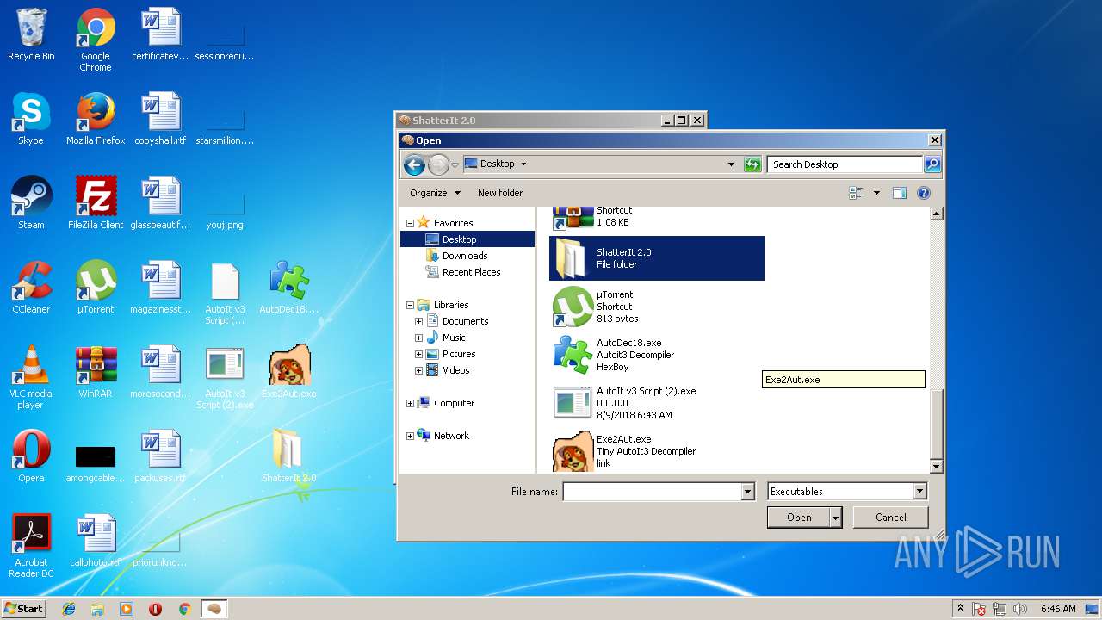The image size is (1102, 620).
Task: Click the file list scroll up arrow
Action: tap(937, 214)
